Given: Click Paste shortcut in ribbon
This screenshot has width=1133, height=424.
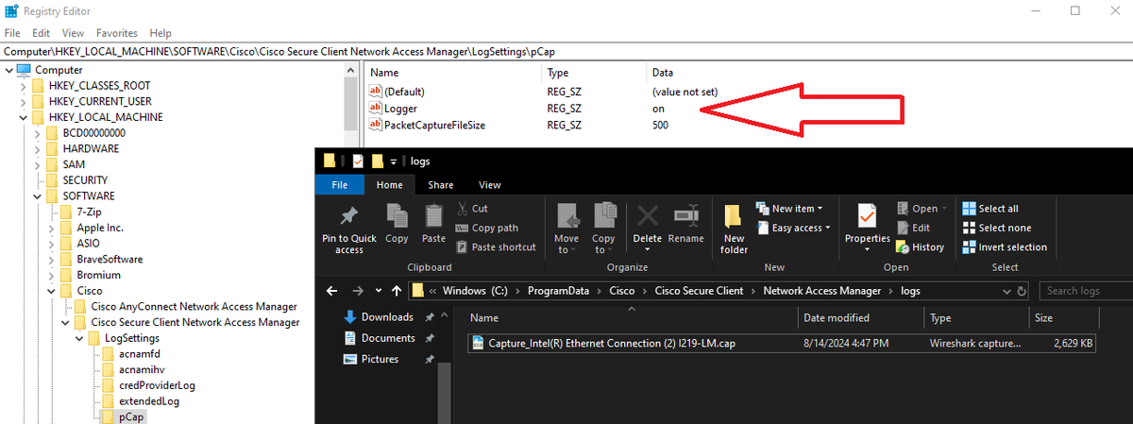Looking at the screenshot, I should pos(496,247).
